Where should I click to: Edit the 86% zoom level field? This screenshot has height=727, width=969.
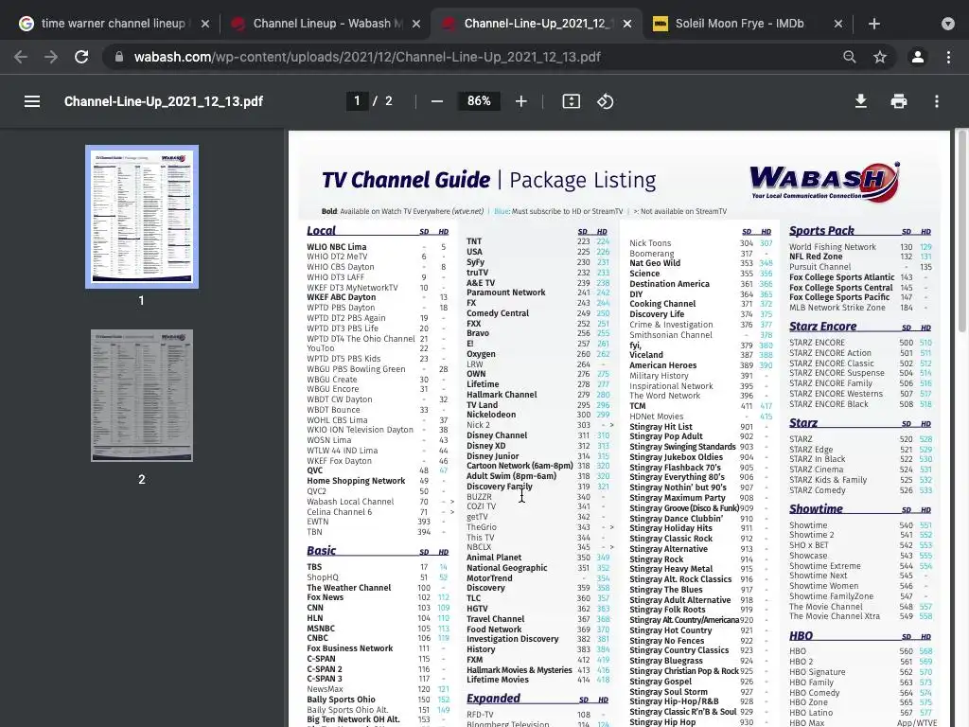pos(479,100)
